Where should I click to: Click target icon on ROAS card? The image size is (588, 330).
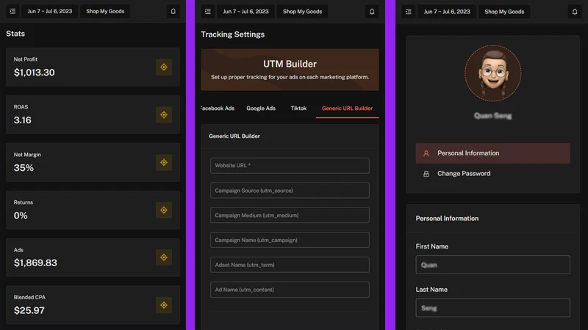pyautogui.click(x=164, y=115)
